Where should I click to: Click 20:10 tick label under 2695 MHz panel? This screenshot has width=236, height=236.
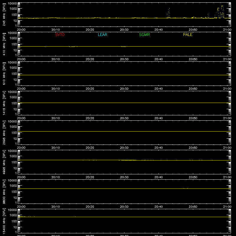click(x=55, y=148)
